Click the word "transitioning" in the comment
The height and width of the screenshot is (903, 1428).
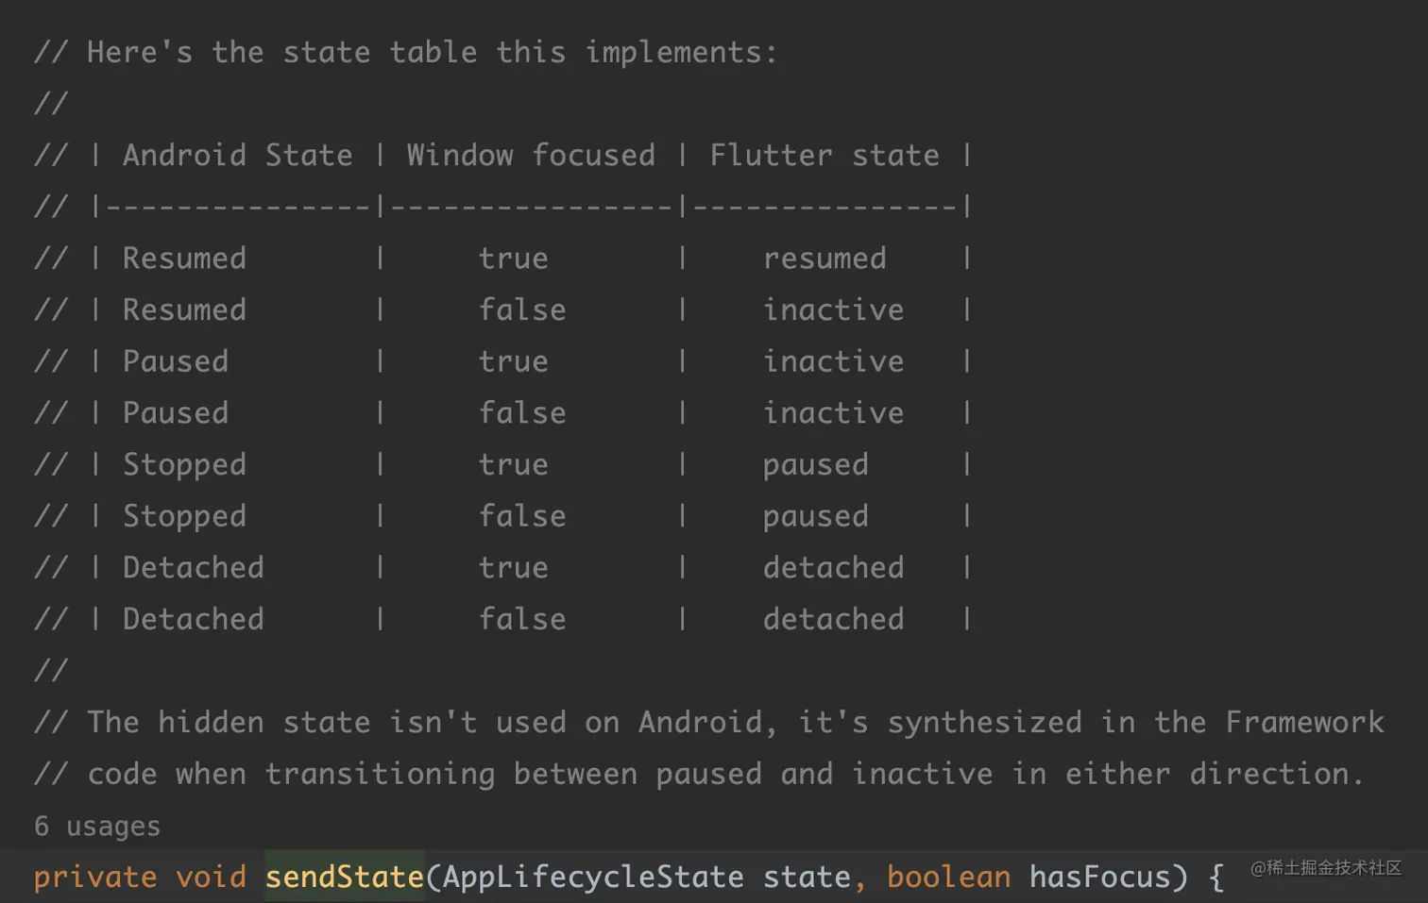pyautogui.click(x=379, y=774)
